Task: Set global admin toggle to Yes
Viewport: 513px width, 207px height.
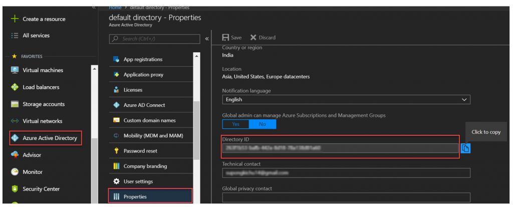Action: click(235, 124)
